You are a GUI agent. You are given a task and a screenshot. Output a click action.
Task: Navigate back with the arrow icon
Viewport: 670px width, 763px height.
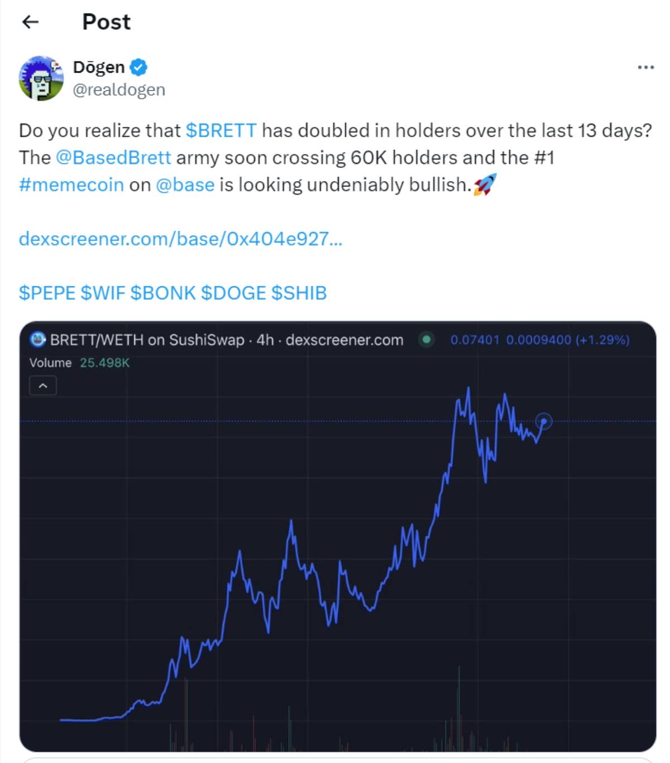coord(31,21)
